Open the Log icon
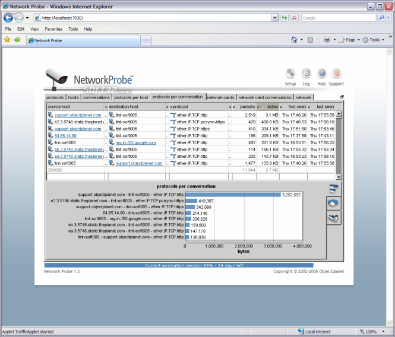The width and height of the screenshot is (395, 337). point(306,74)
